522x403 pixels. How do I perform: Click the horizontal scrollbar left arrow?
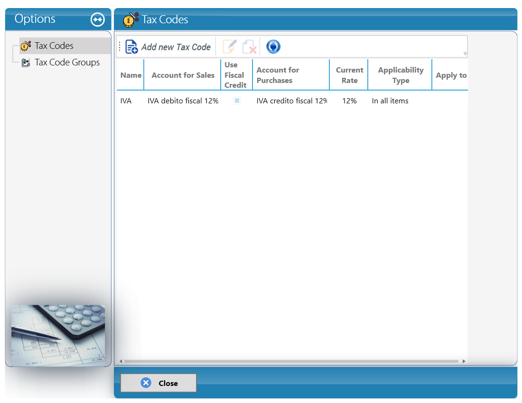(x=121, y=361)
